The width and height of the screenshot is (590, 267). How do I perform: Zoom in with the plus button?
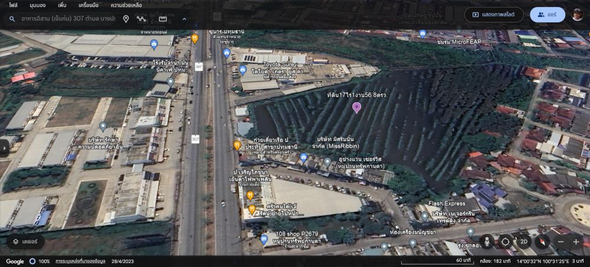tap(576, 242)
